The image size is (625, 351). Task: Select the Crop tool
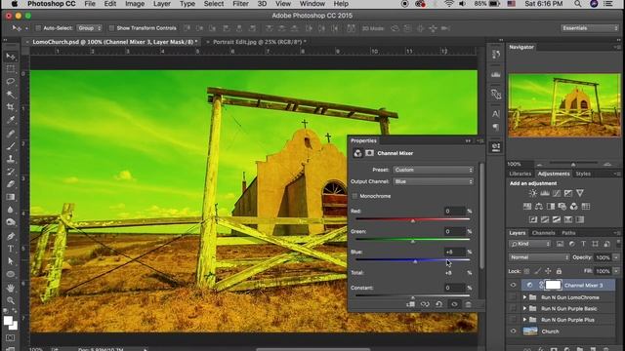(x=11, y=107)
